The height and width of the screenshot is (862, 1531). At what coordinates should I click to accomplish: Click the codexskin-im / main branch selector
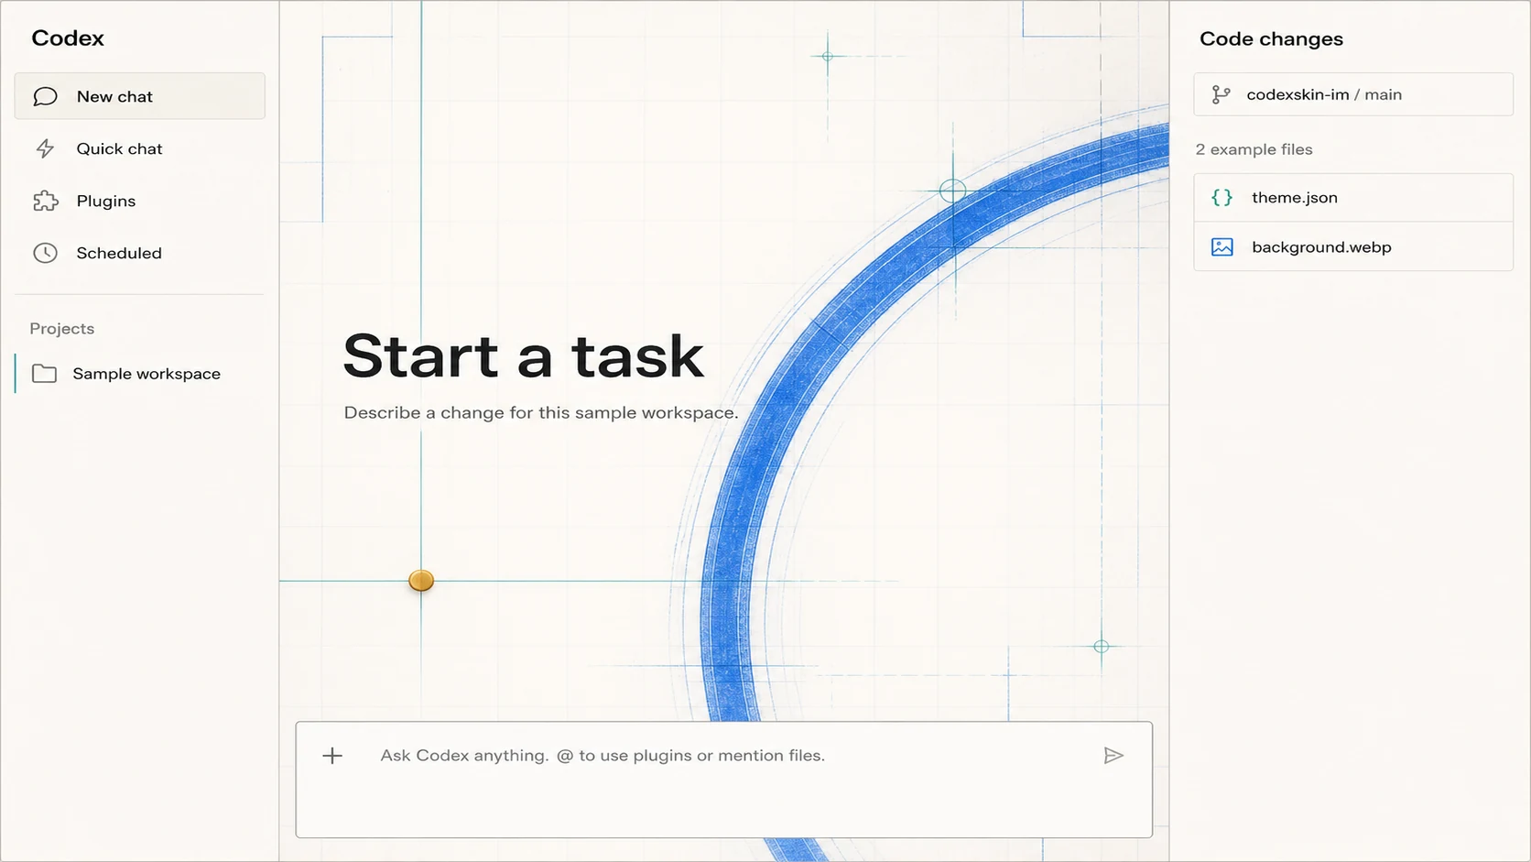pos(1353,94)
